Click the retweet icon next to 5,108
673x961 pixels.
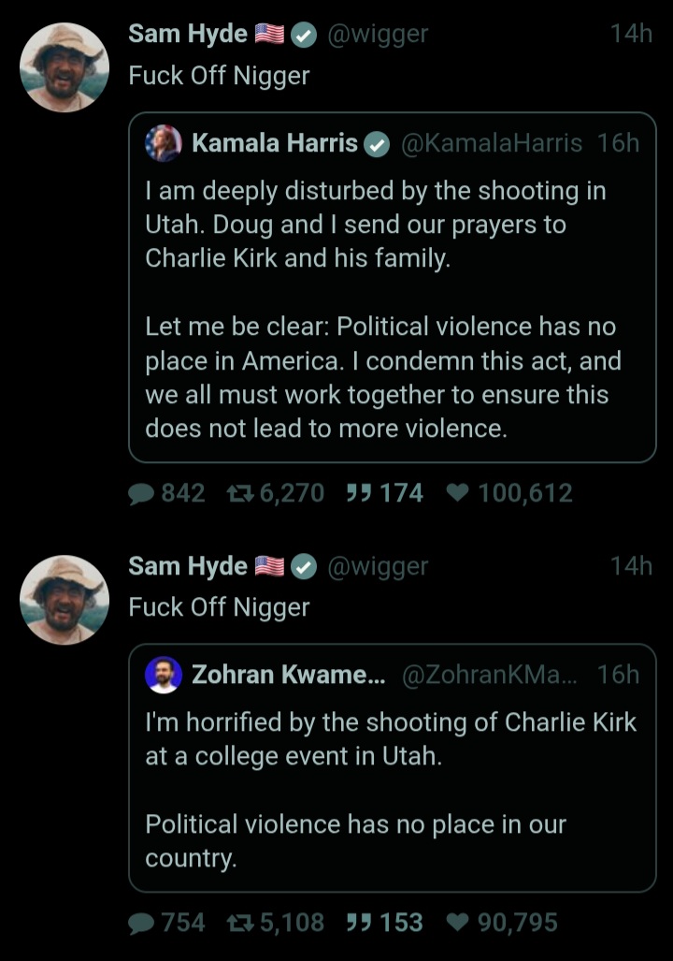242,923
